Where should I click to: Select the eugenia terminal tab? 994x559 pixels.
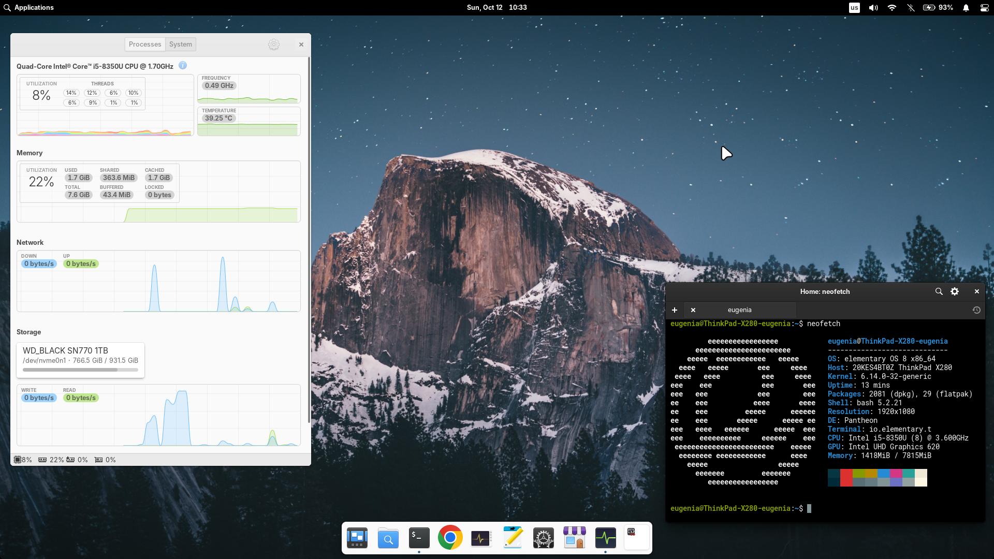point(740,310)
